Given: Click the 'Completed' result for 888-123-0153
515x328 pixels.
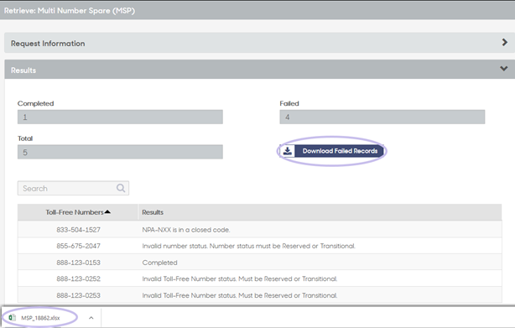Looking at the screenshot, I should pos(159,263).
